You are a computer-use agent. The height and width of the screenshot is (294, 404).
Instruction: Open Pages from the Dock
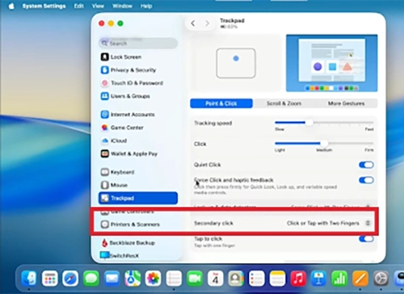[360, 279]
